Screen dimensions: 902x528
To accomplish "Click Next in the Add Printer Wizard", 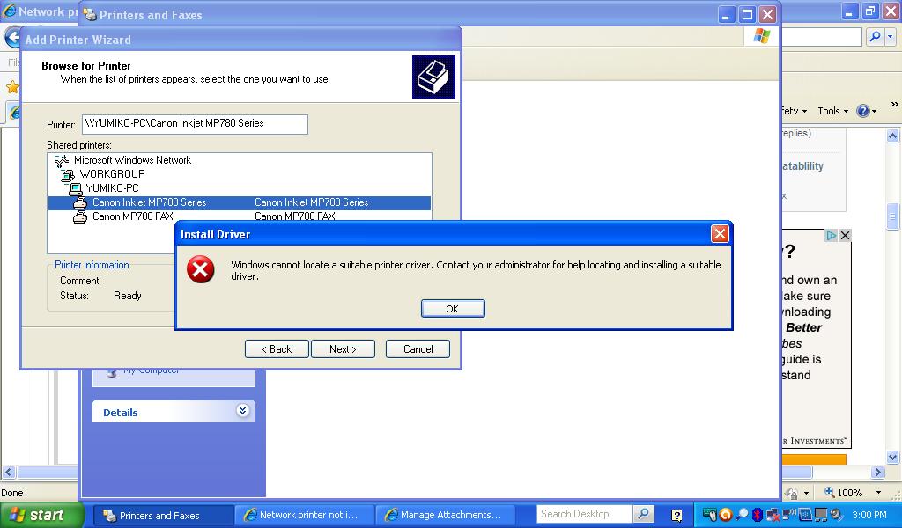I will [x=343, y=348].
